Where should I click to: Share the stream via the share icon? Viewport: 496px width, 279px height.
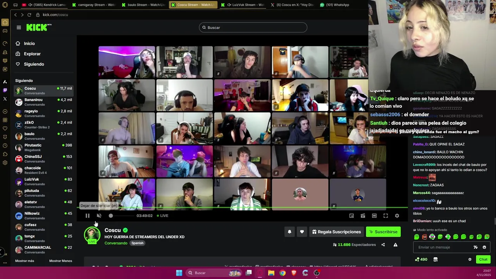[x=383, y=245]
